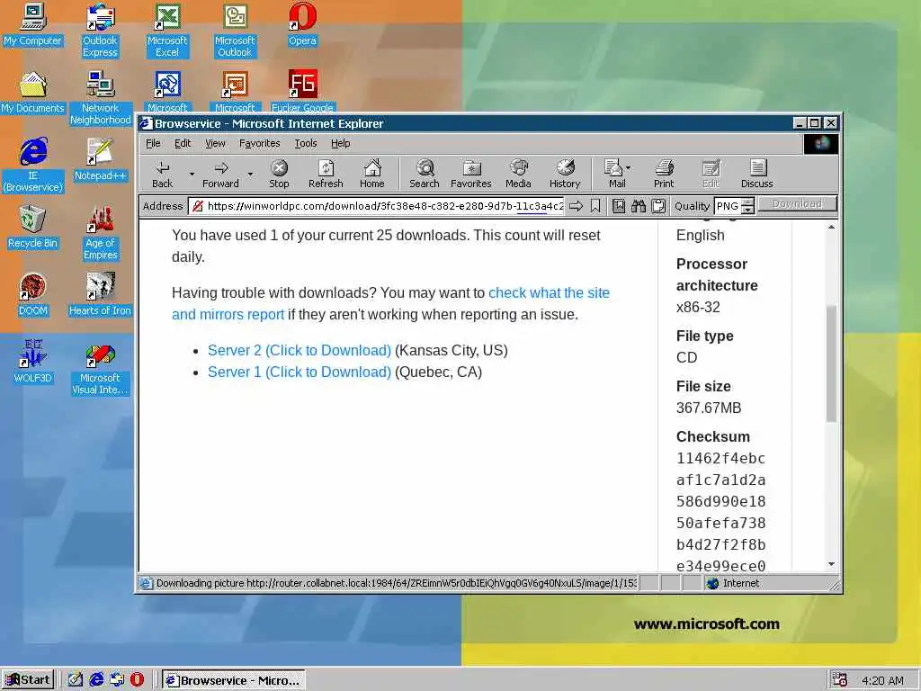Screen dimensions: 921x691
Task: Open My Computer desktop icon
Action: pos(33,25)
